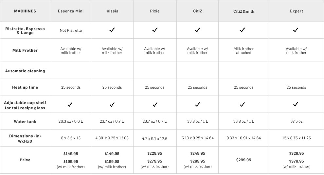Click the 'Not Ristretto' cell text
The height and width of the screenshot is (175, 324).
click(71, 30)
